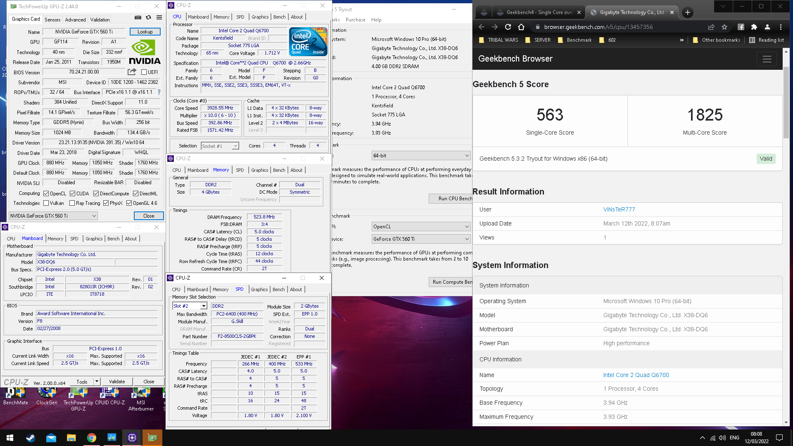Image resolution: width=793 pixels, height=446 pixels.
Task: Open Purchase menu in Geekbench window
Action: (356, 20)
